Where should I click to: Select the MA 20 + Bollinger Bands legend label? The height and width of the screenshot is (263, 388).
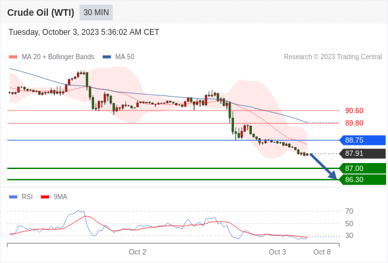pos(58,57)
